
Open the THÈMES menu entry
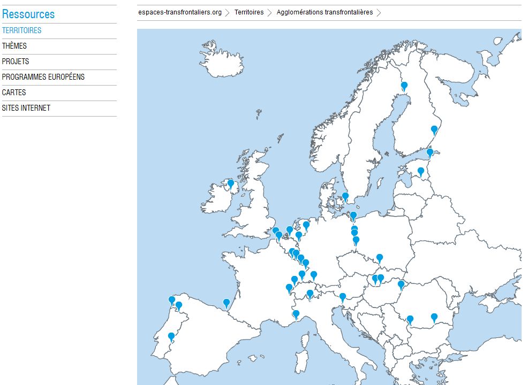(x=14, y=46)
